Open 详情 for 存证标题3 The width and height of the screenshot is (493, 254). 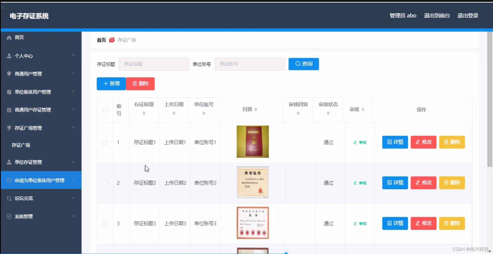click(x=395, y=223)
